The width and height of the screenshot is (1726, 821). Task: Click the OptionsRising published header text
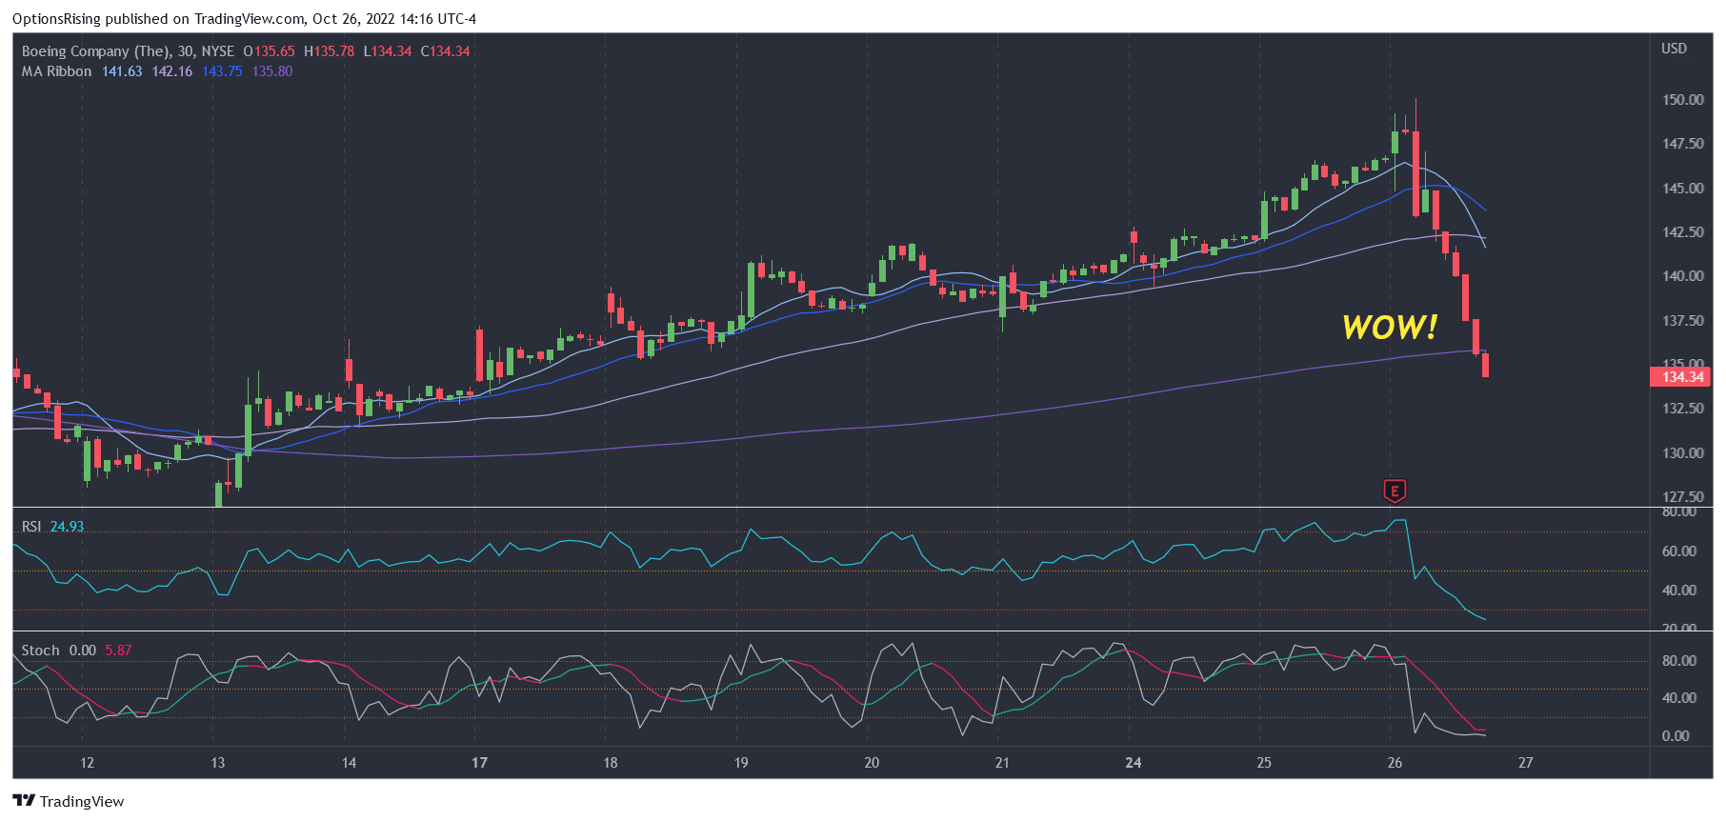tap(244, 19)
